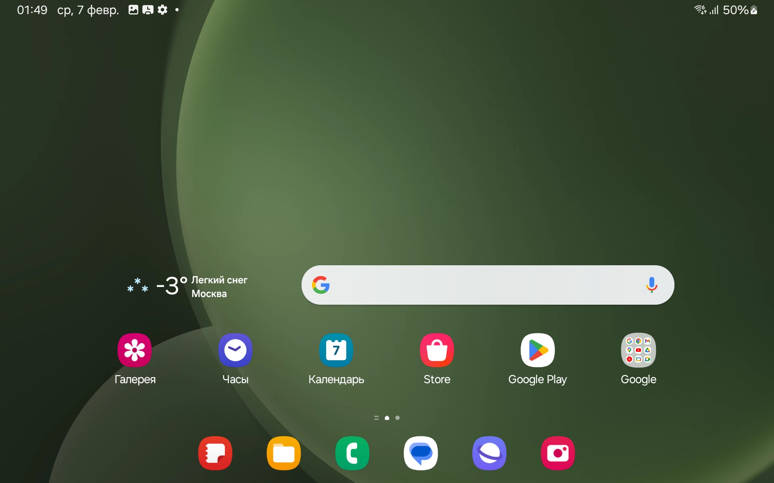774x483 pixels.
Task: Open Samsung Notes in the dock
Action: click(215, 453)
